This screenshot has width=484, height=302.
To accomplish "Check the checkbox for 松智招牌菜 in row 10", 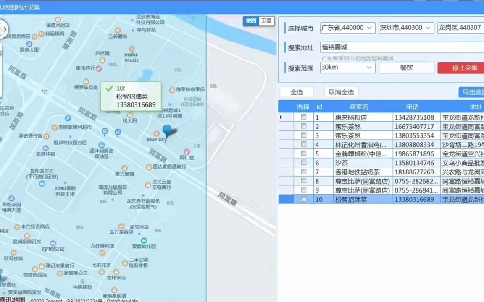I will coord(304,199).
